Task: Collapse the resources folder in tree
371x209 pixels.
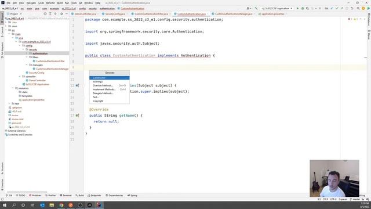Action: coord(13,88)
